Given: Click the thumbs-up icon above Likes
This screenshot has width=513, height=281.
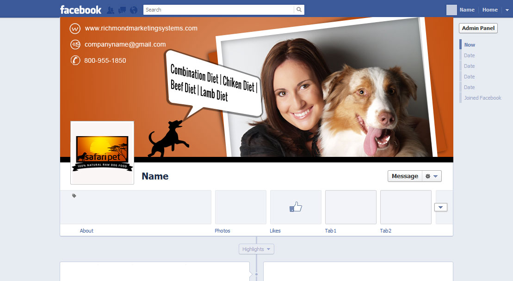Looking at the screenshot, I should (x=296, y=207).
